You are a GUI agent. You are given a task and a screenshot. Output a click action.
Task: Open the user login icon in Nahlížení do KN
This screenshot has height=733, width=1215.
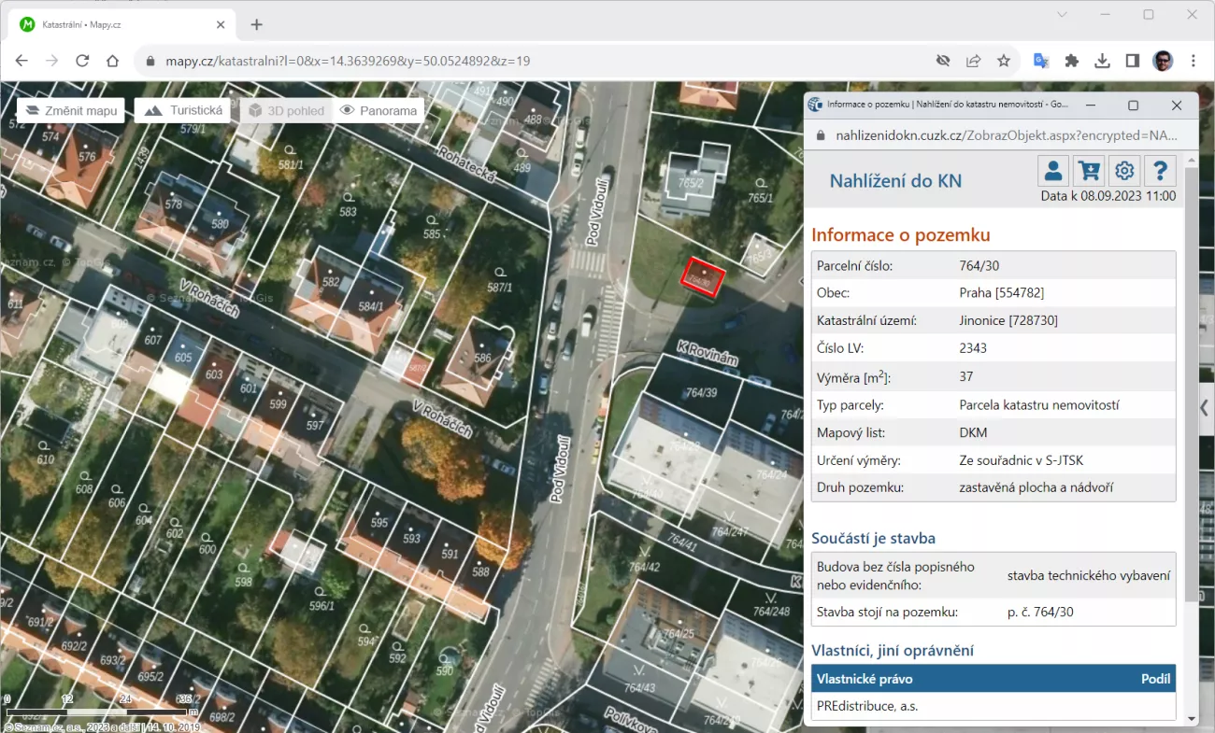[x=1053, y=171]
